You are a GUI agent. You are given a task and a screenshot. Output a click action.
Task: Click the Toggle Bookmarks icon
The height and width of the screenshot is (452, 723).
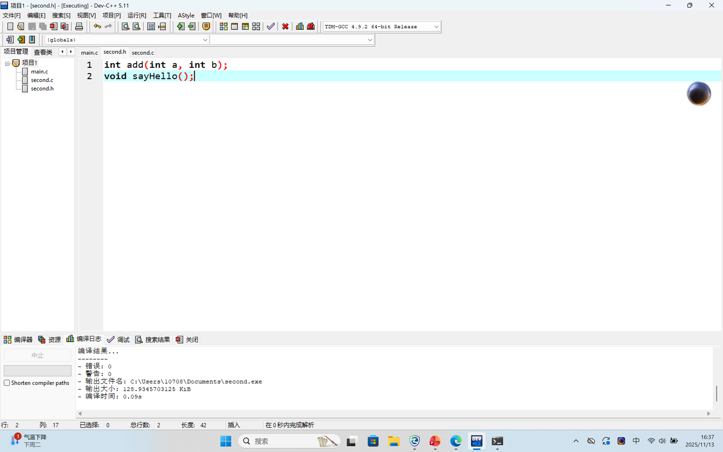(21, 39)
